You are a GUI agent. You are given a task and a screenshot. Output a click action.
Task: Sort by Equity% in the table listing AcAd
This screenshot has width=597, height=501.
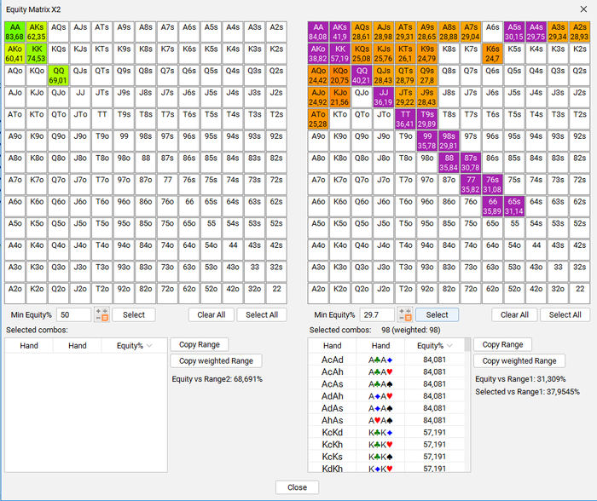point(434,345)
